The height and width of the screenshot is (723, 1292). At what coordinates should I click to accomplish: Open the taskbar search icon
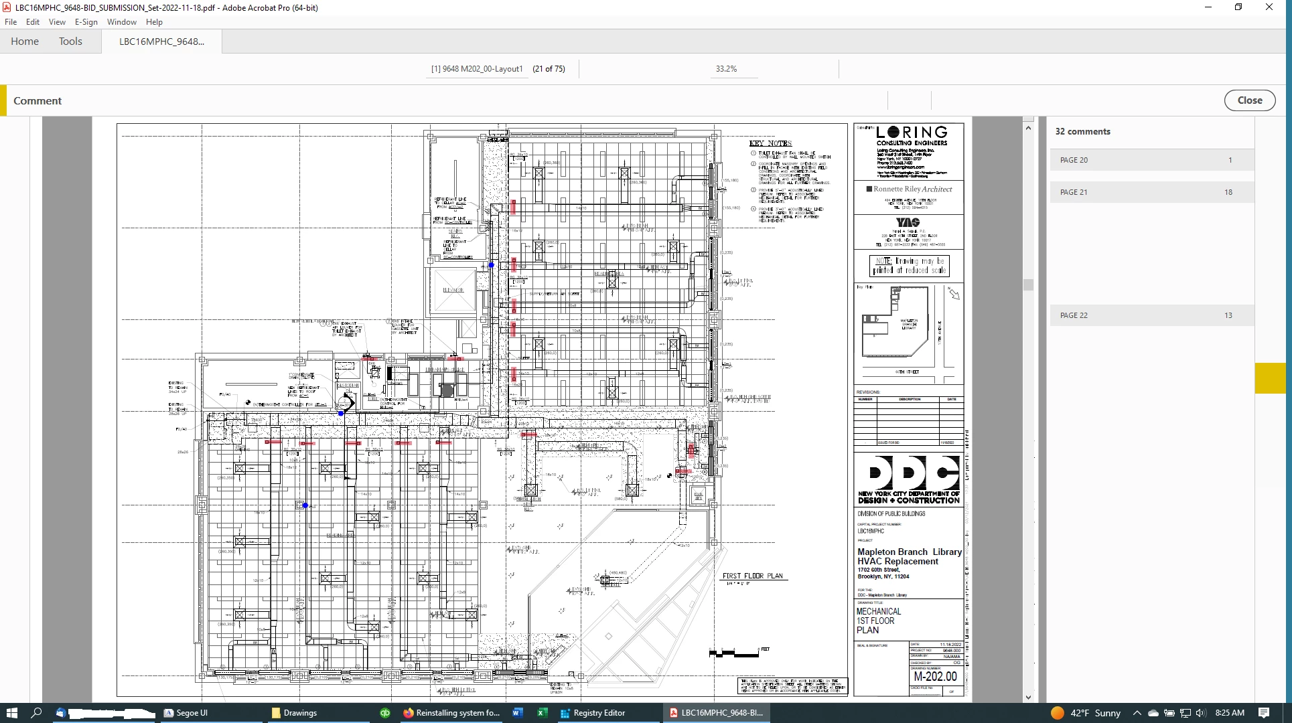(x=37, y=713)
